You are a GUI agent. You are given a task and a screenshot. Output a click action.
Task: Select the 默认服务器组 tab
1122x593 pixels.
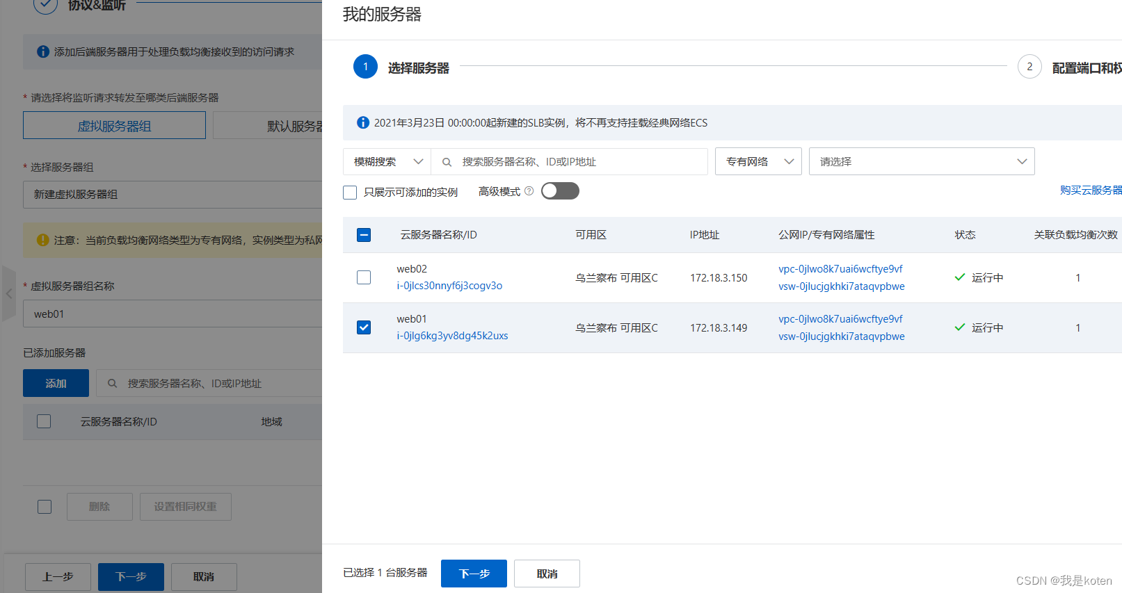coord(268,126)
